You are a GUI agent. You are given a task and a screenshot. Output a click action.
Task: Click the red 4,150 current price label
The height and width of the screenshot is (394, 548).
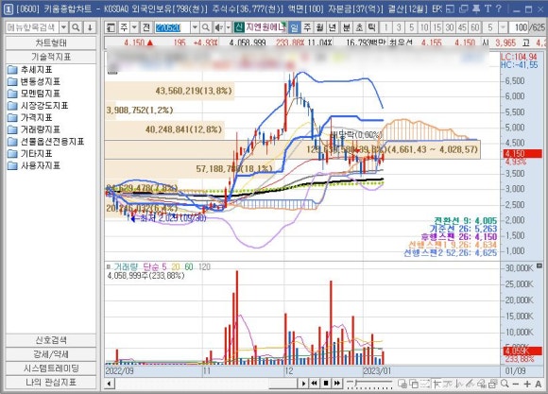pyautogui.click(x=522, y=153)
